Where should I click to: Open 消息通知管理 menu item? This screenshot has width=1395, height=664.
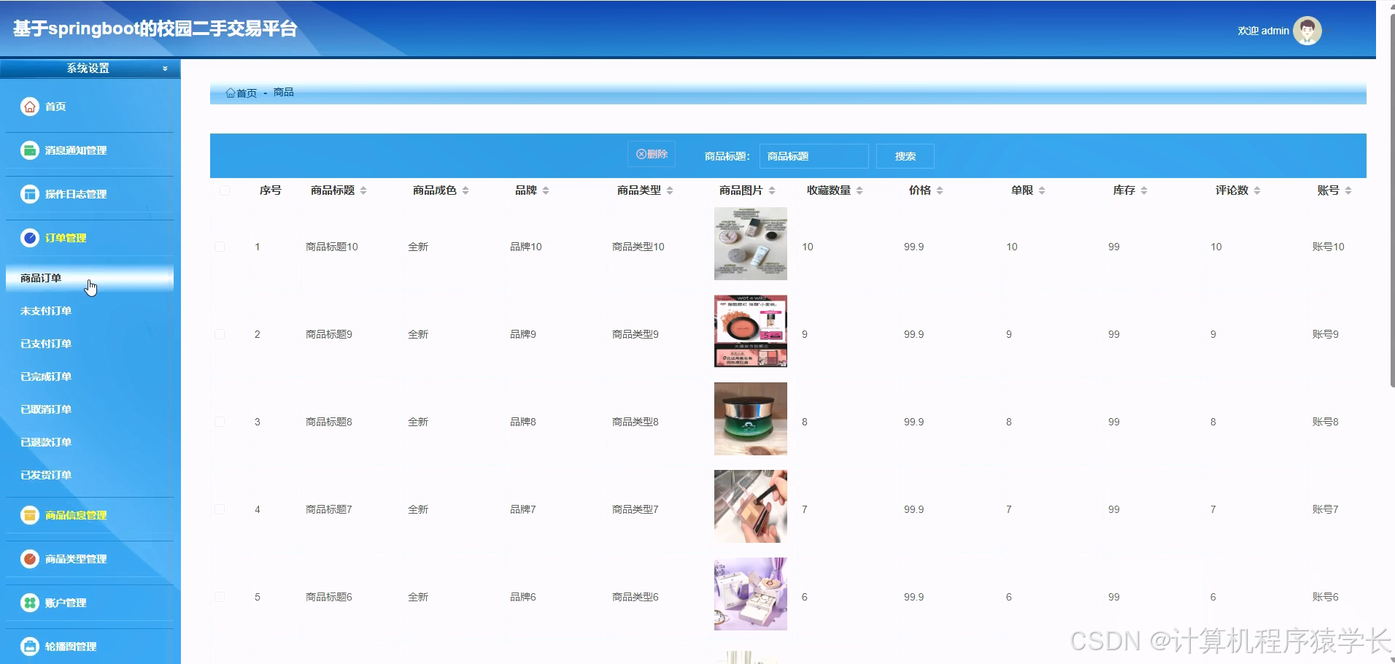click(76, 150)
